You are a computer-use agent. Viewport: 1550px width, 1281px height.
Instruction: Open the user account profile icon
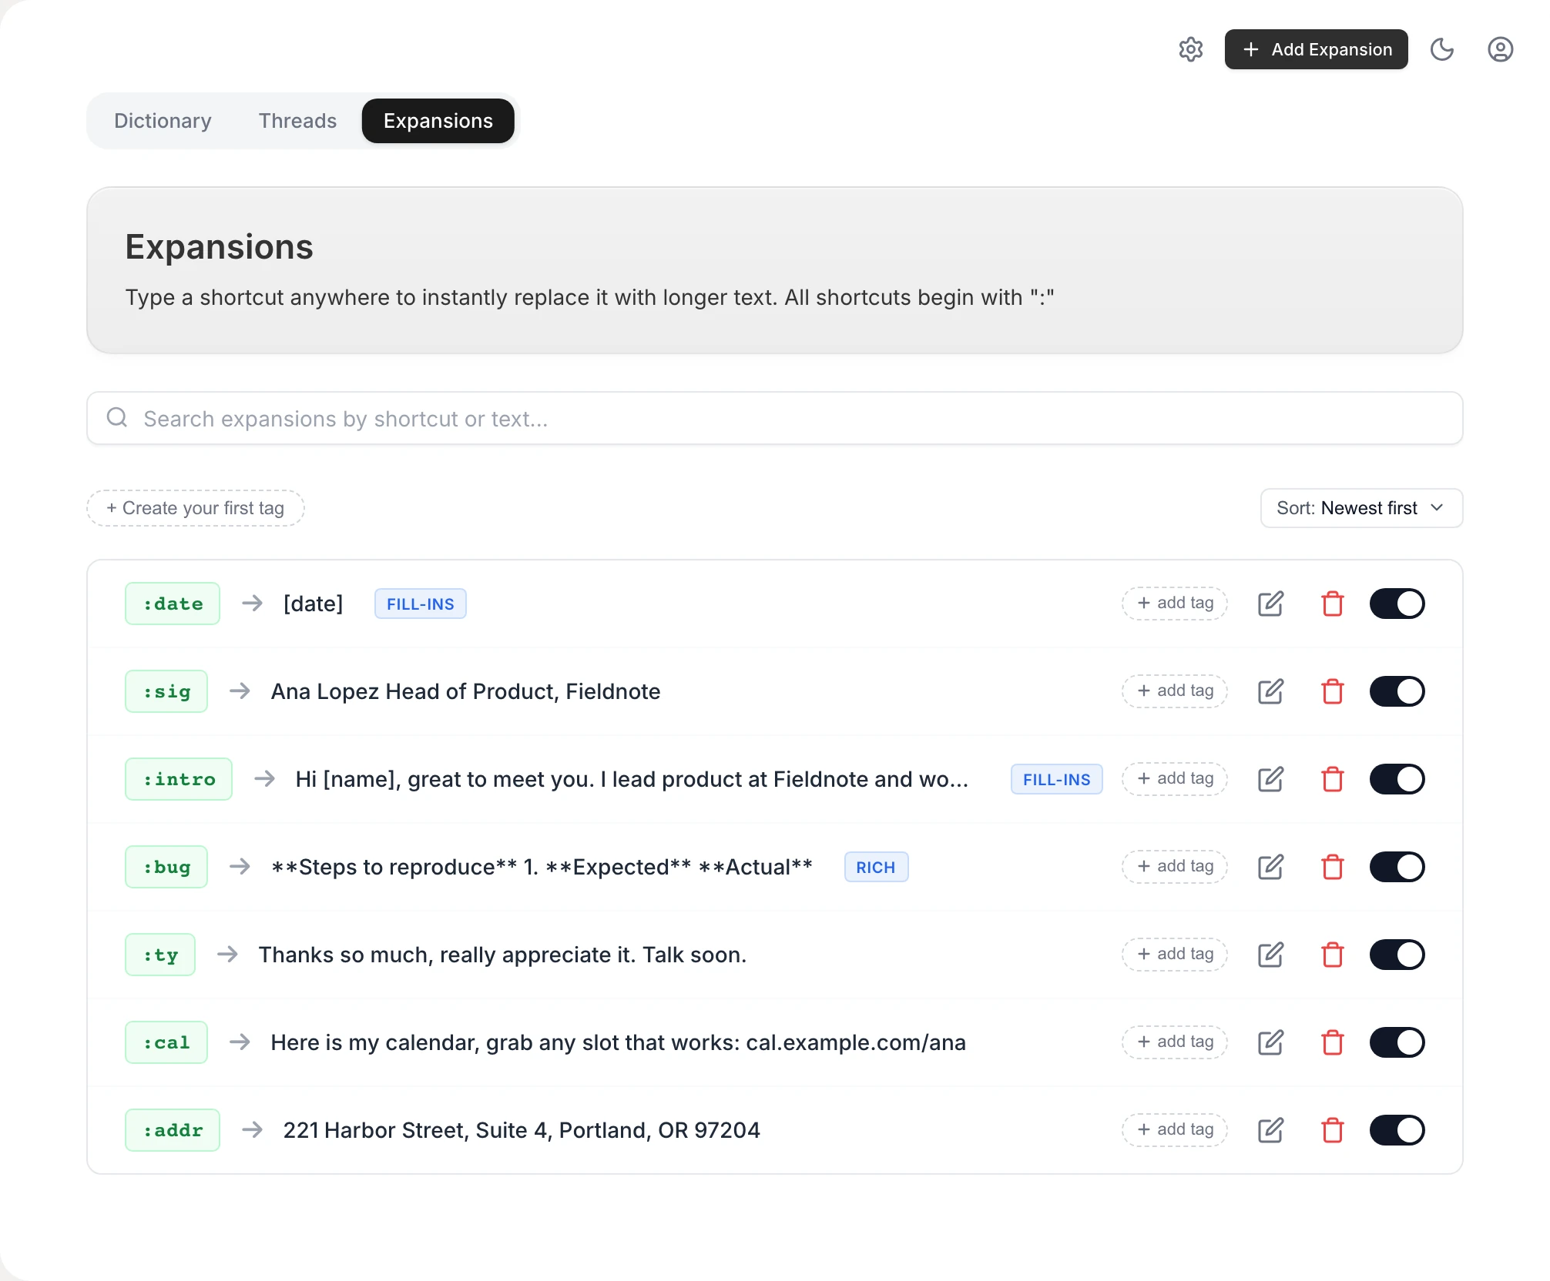coord(1500,49)
